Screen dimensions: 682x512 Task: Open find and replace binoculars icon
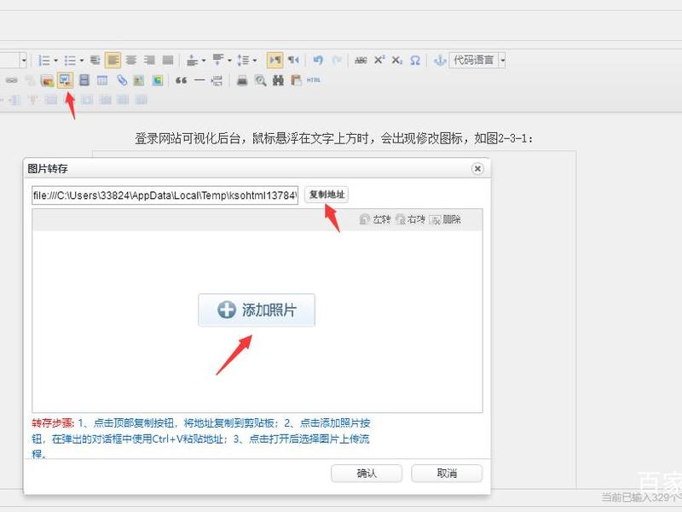(278, 80)
